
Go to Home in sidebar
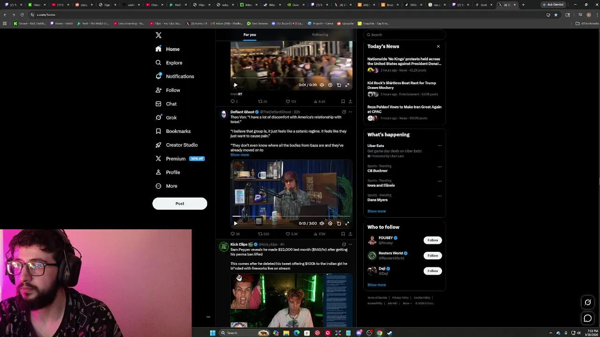(x=168, y=49)
